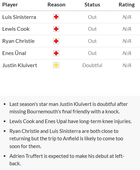Select Ryan Christie player name
140x170 pixels.
18,41
